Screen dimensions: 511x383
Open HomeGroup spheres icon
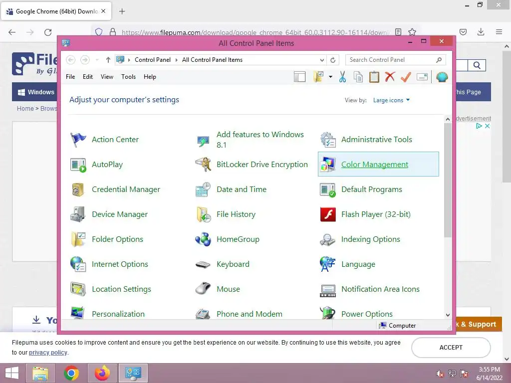coord(203,239)
